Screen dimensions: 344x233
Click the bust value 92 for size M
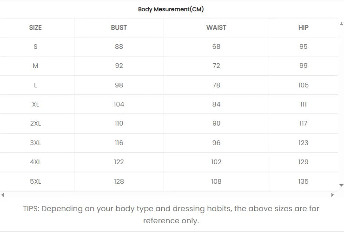(119, 66)
